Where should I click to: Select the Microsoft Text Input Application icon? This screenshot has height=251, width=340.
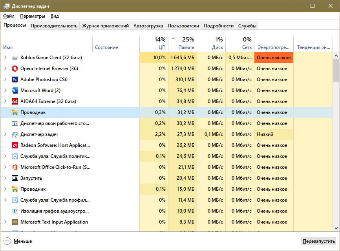(x=15, y=222)
